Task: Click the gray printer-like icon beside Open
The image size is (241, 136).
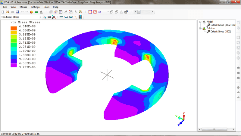Action: 12,12
